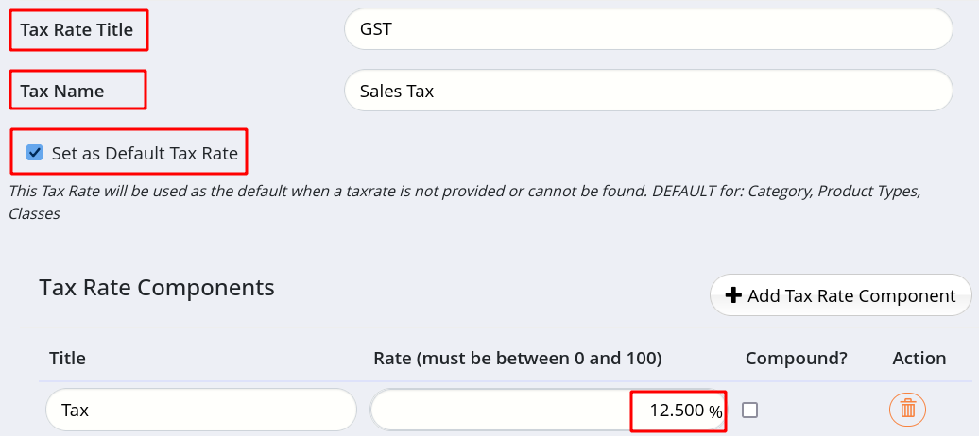
Task: Click the Rate (must be between 0 and 100) header
Action: pos(518,358)
